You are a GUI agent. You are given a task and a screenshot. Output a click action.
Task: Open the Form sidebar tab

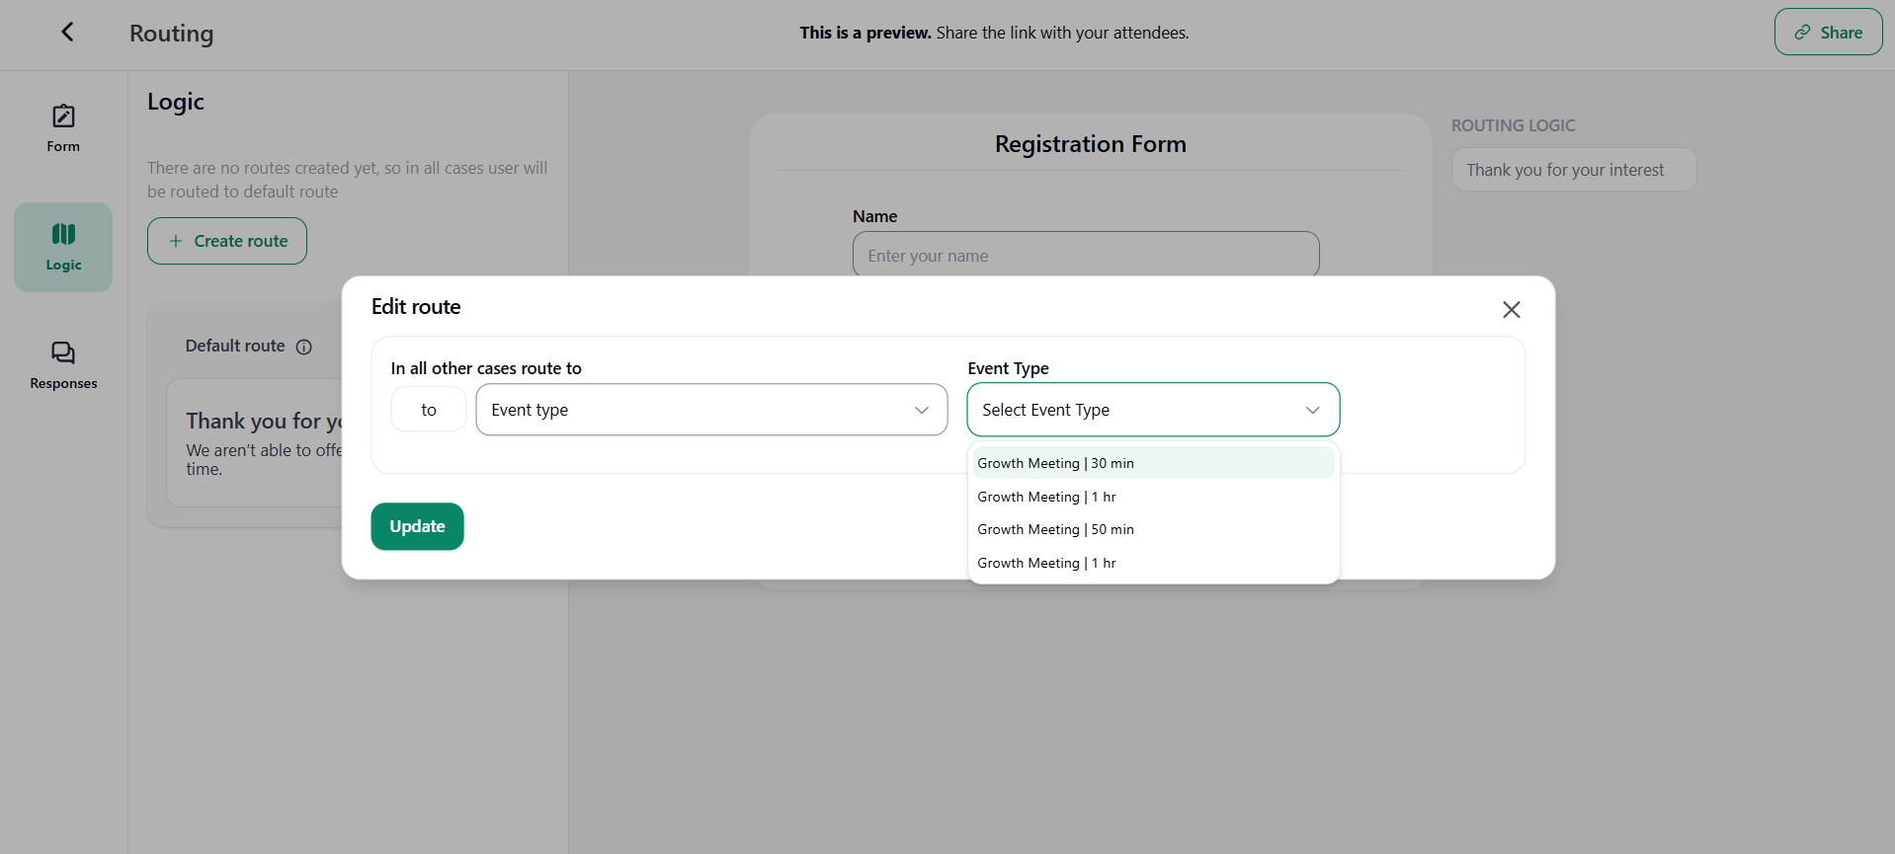coord(63,128)
